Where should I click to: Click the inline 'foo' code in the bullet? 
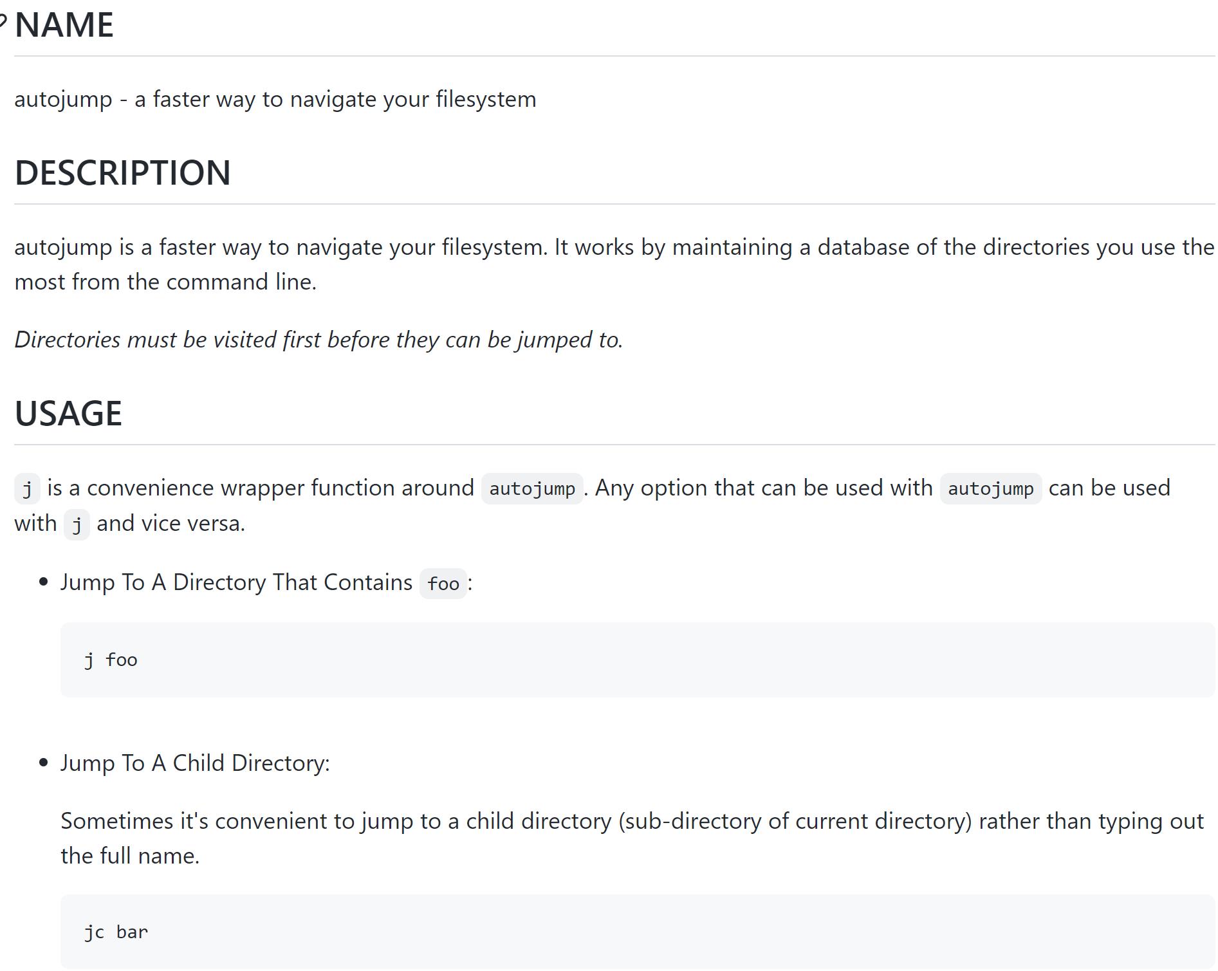pyautogui.click(x=443, y=584)
